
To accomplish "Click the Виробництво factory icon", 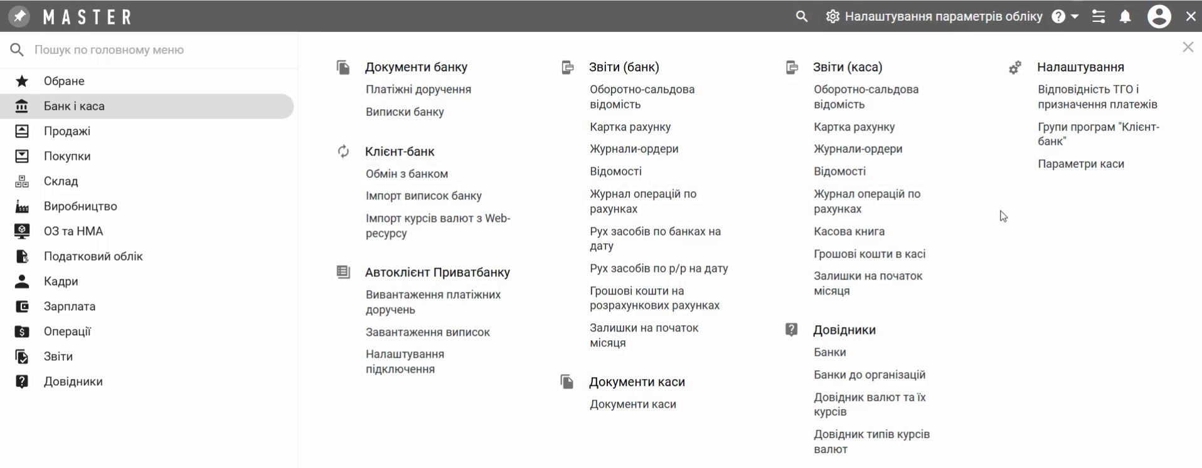I will coord(22,206).
